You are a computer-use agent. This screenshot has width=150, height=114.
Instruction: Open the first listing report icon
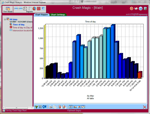(x=16, y=9)
